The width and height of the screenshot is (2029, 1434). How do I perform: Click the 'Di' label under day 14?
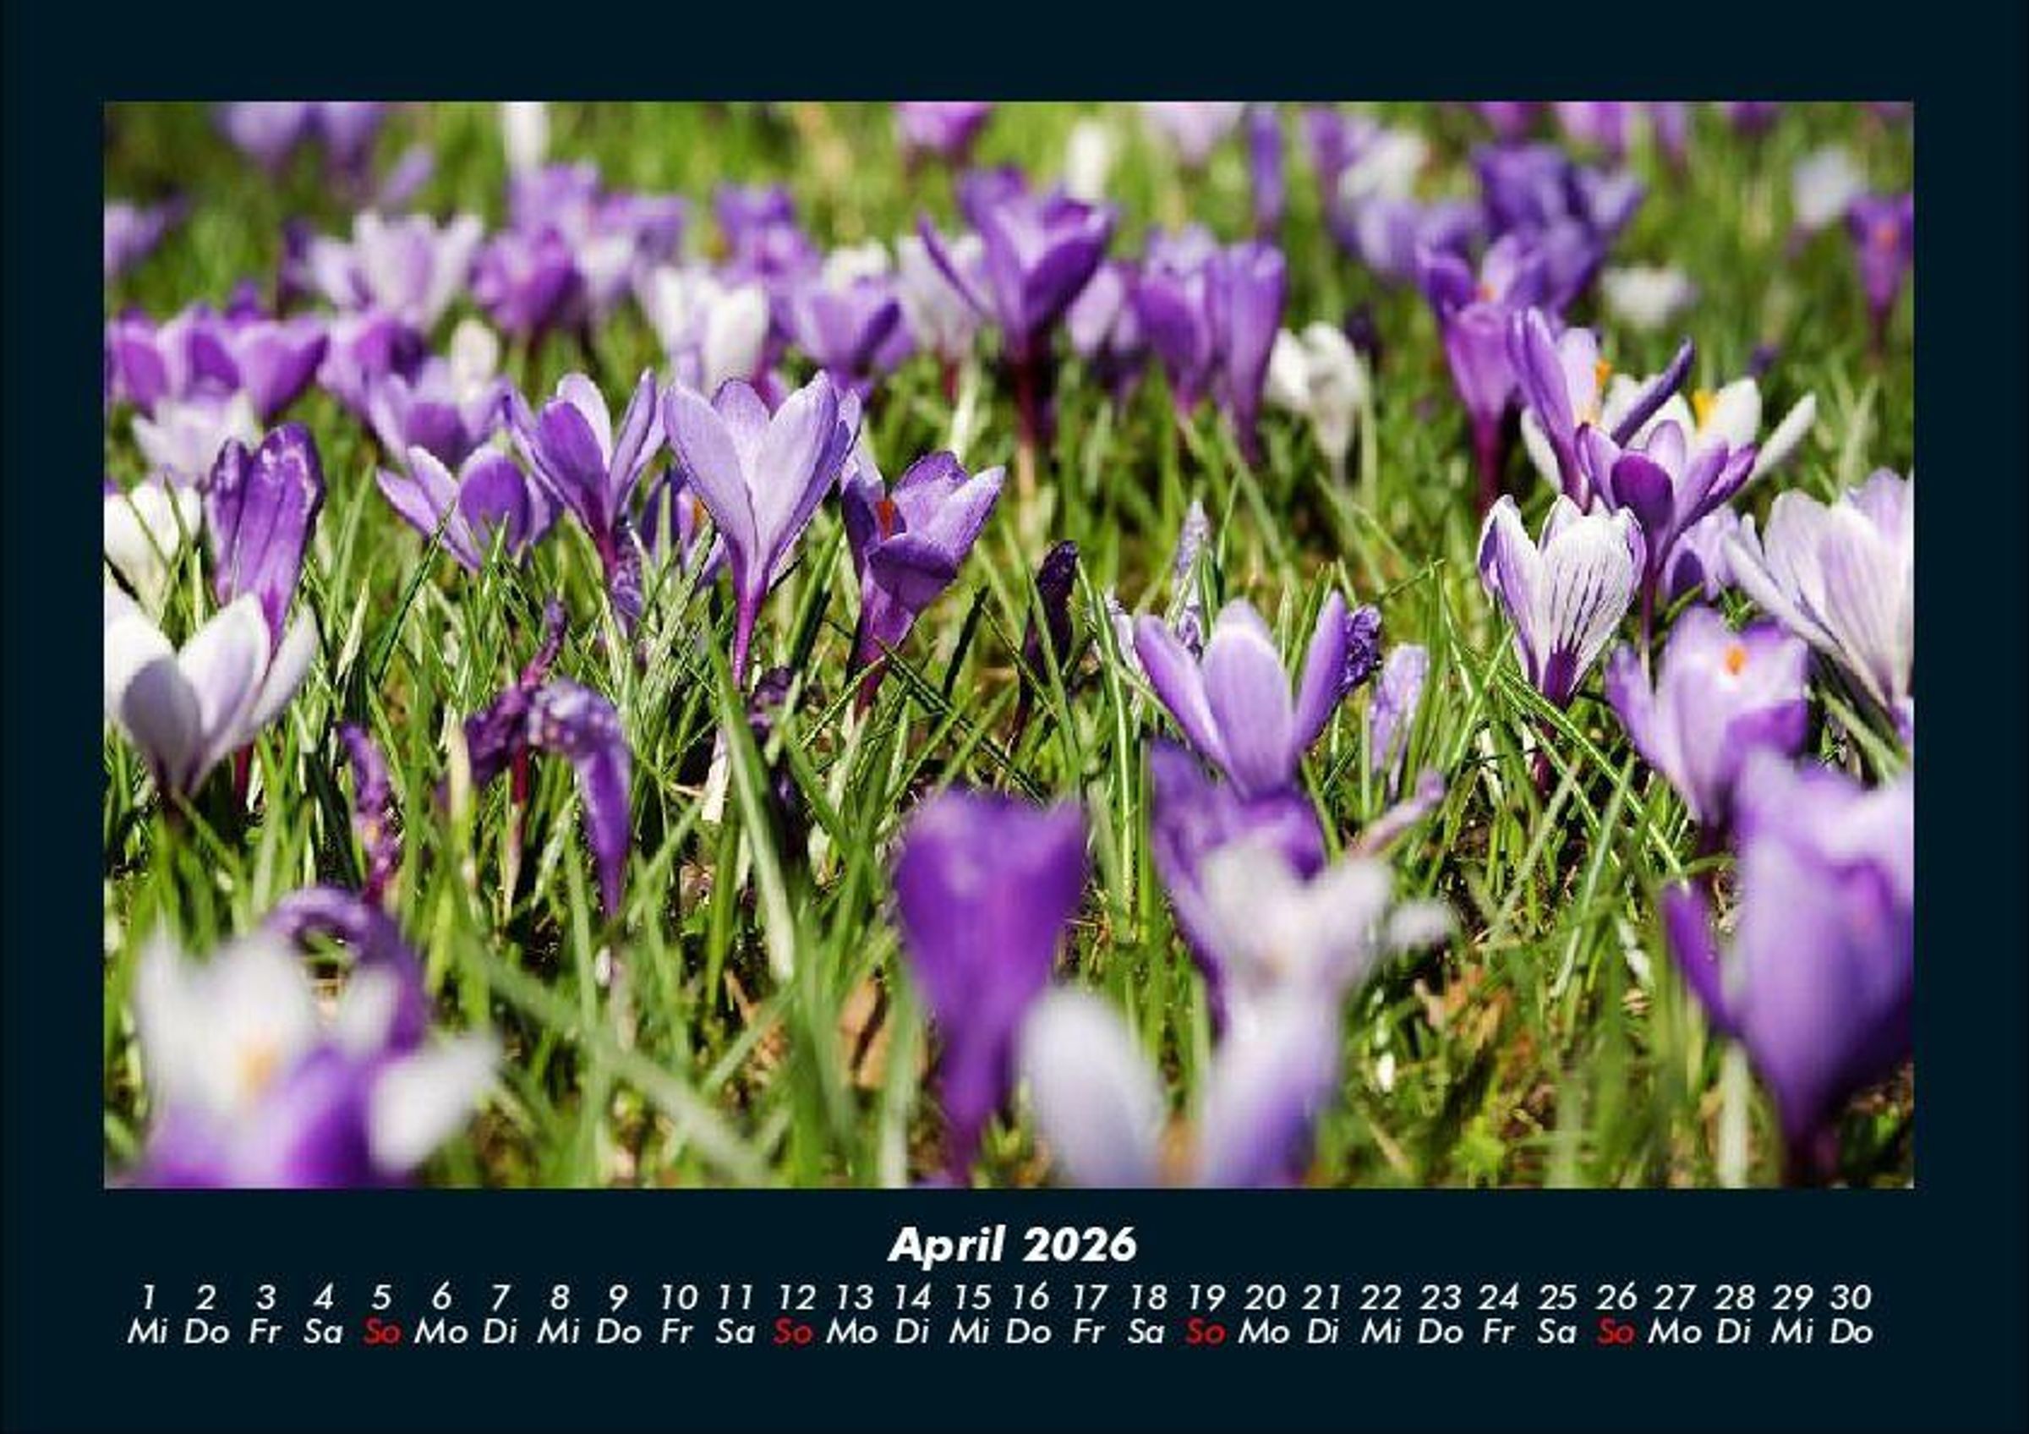[911, 1333]
